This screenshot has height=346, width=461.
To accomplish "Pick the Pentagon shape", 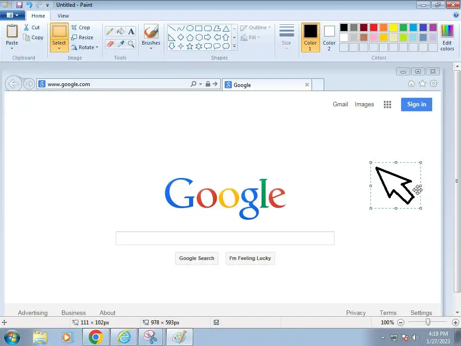I will (190, 37).
